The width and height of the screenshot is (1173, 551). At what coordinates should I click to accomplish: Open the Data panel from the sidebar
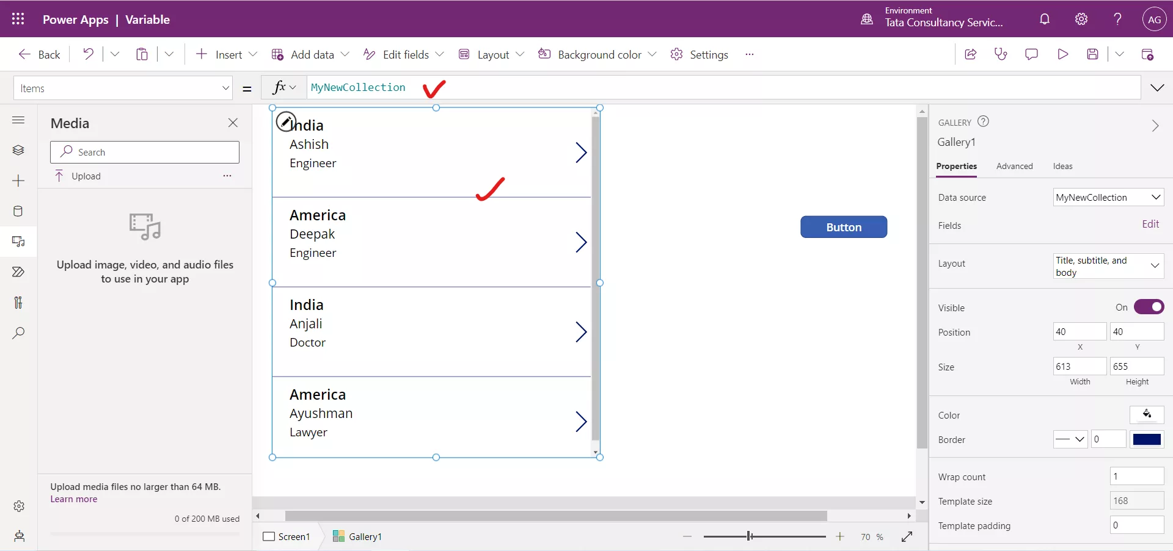pos(18,211)
